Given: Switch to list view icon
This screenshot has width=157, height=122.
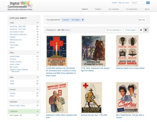Looking at the screenshot, I should [141, 30].
